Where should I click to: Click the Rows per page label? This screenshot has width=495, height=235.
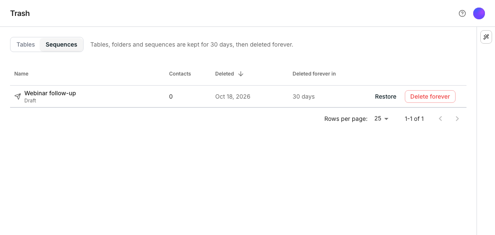click(346, 119)
